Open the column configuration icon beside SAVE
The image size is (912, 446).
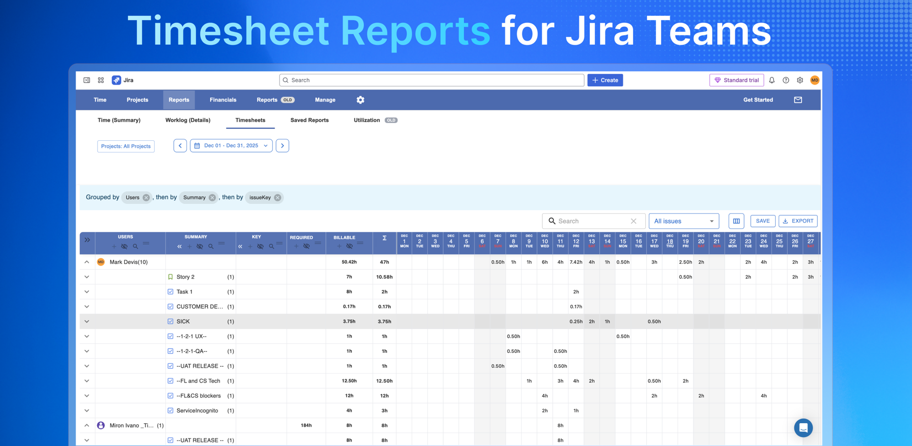(x=736, y=221)
